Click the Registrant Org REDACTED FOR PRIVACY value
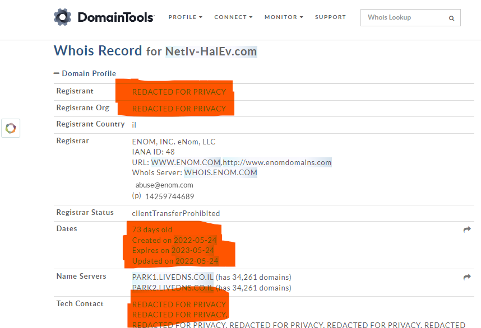This screenshot has width=481, height=328. (179, 109)
